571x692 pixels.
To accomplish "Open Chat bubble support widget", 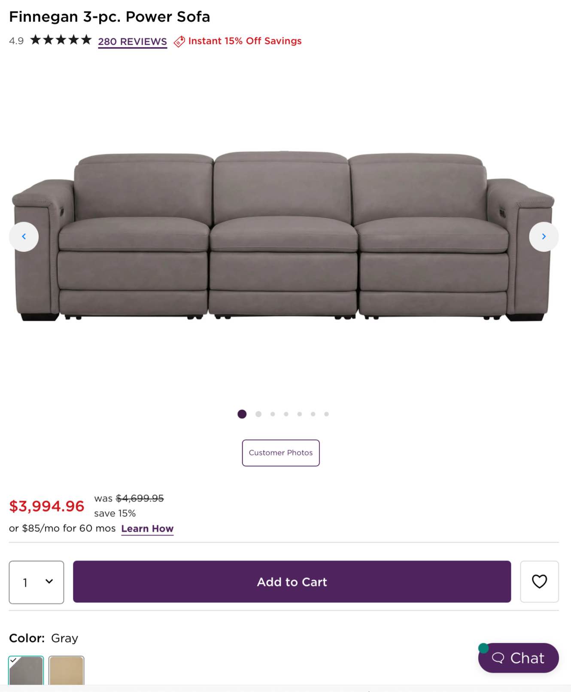I will pyautogui.click(x=519, y=658).
